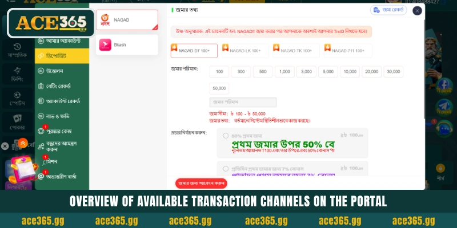The width and height of the screenshot is (457, 228).
Task: Select ডিপোজিট in the green sidebar
Action: click(x=62, y=56)
